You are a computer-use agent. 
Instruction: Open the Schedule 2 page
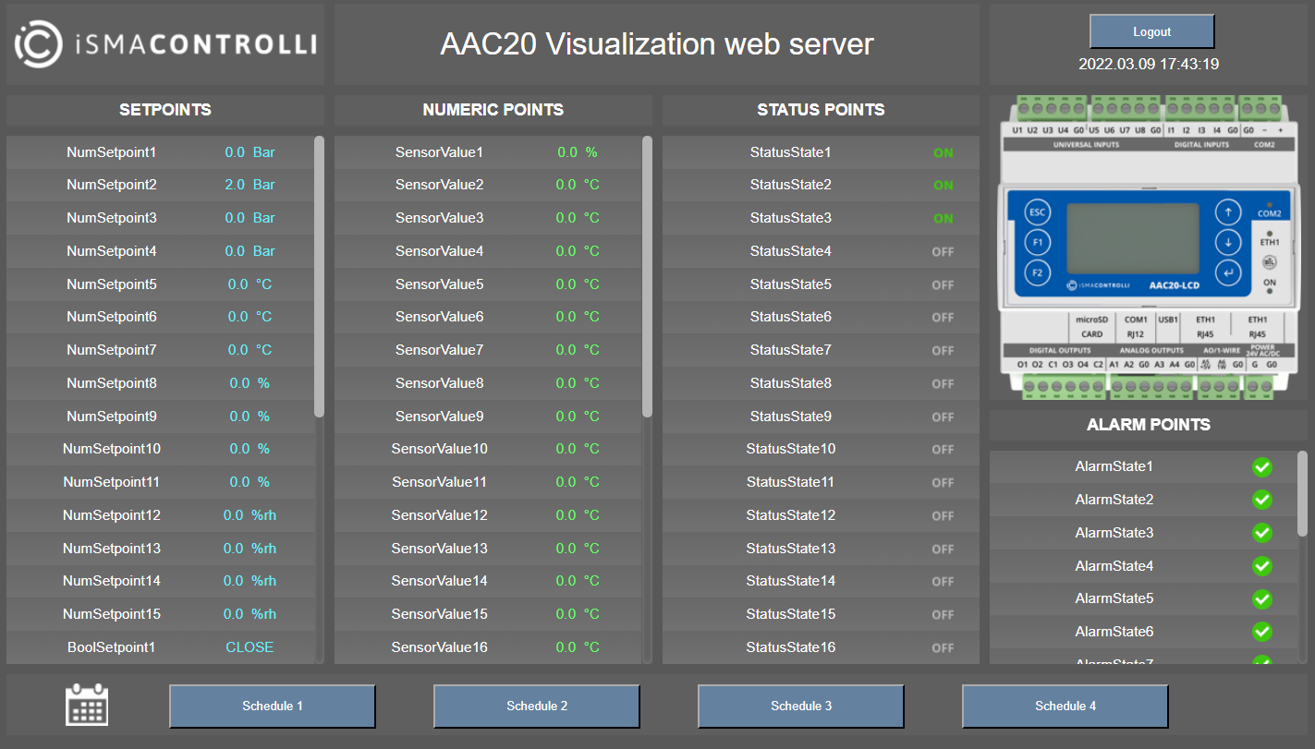click(537, 707)
